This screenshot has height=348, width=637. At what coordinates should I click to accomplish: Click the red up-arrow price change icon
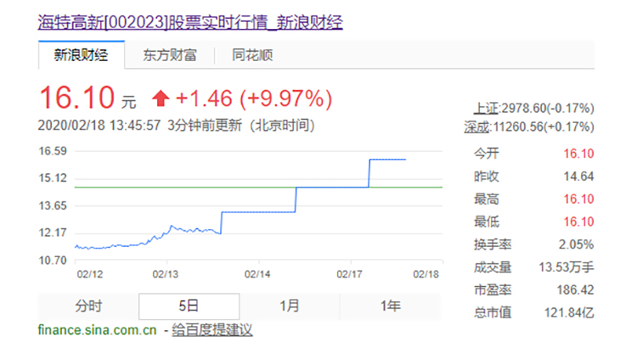[x=161, y=98]
